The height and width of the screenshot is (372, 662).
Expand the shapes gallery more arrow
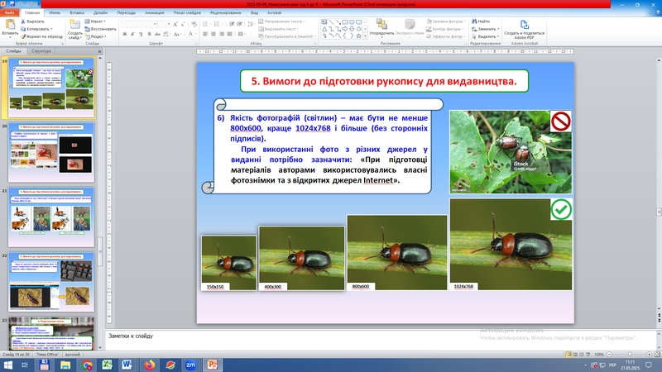click(x=365, y=36)
